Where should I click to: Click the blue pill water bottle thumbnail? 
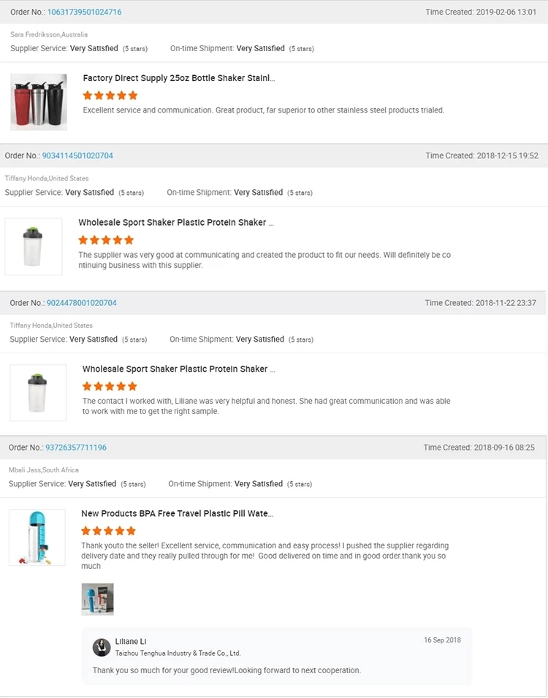pyautogui.click(x=37, y=537)
